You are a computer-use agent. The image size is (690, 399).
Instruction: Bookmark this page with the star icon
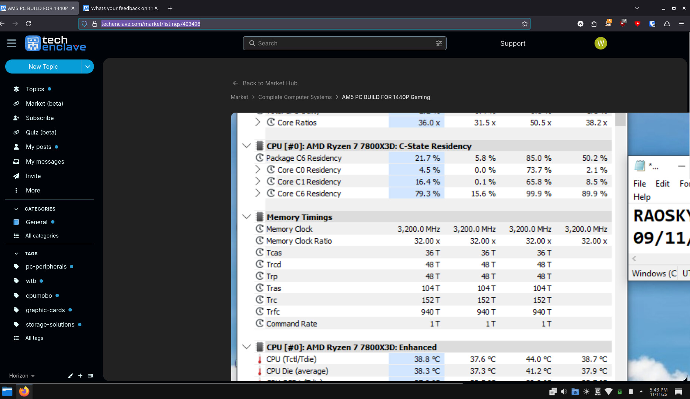[524, 24]
